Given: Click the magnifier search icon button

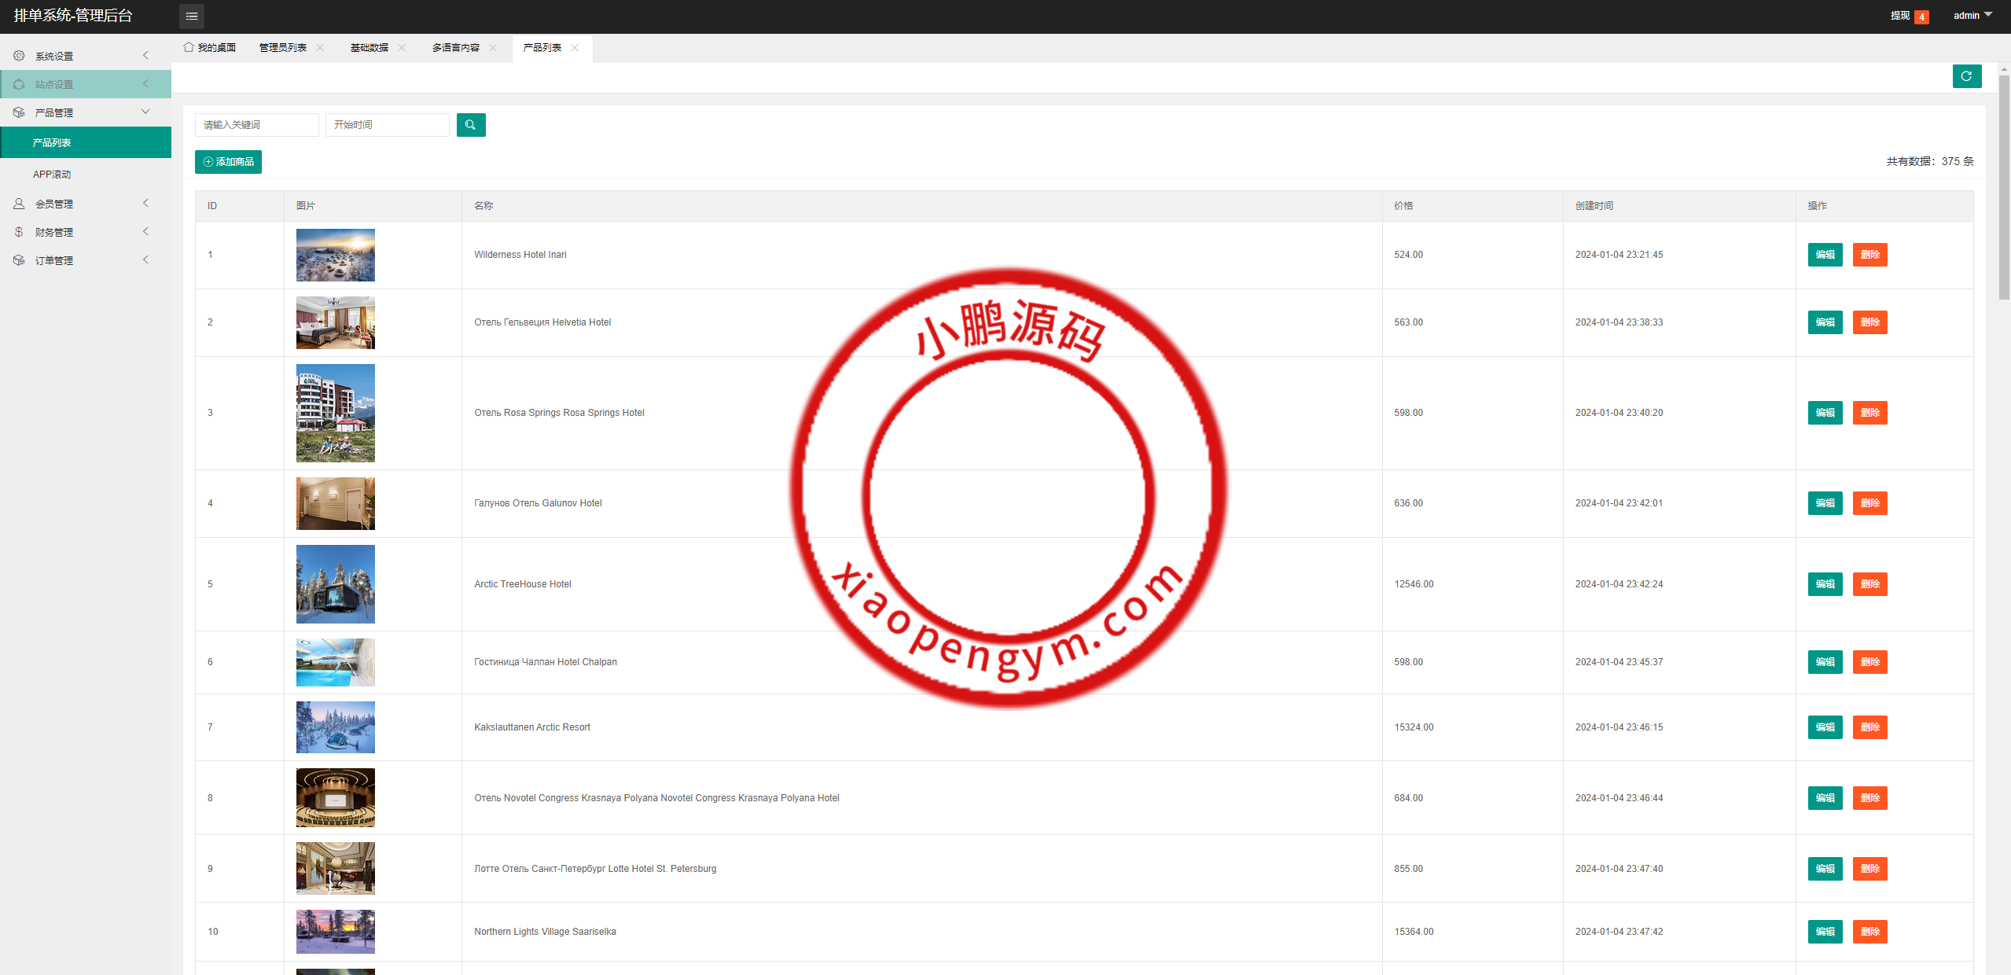Looking at the screenshot, I should 470,125.
